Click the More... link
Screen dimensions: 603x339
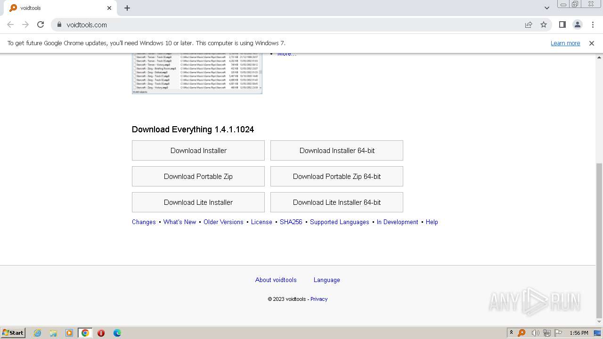[x=287, y=54]
